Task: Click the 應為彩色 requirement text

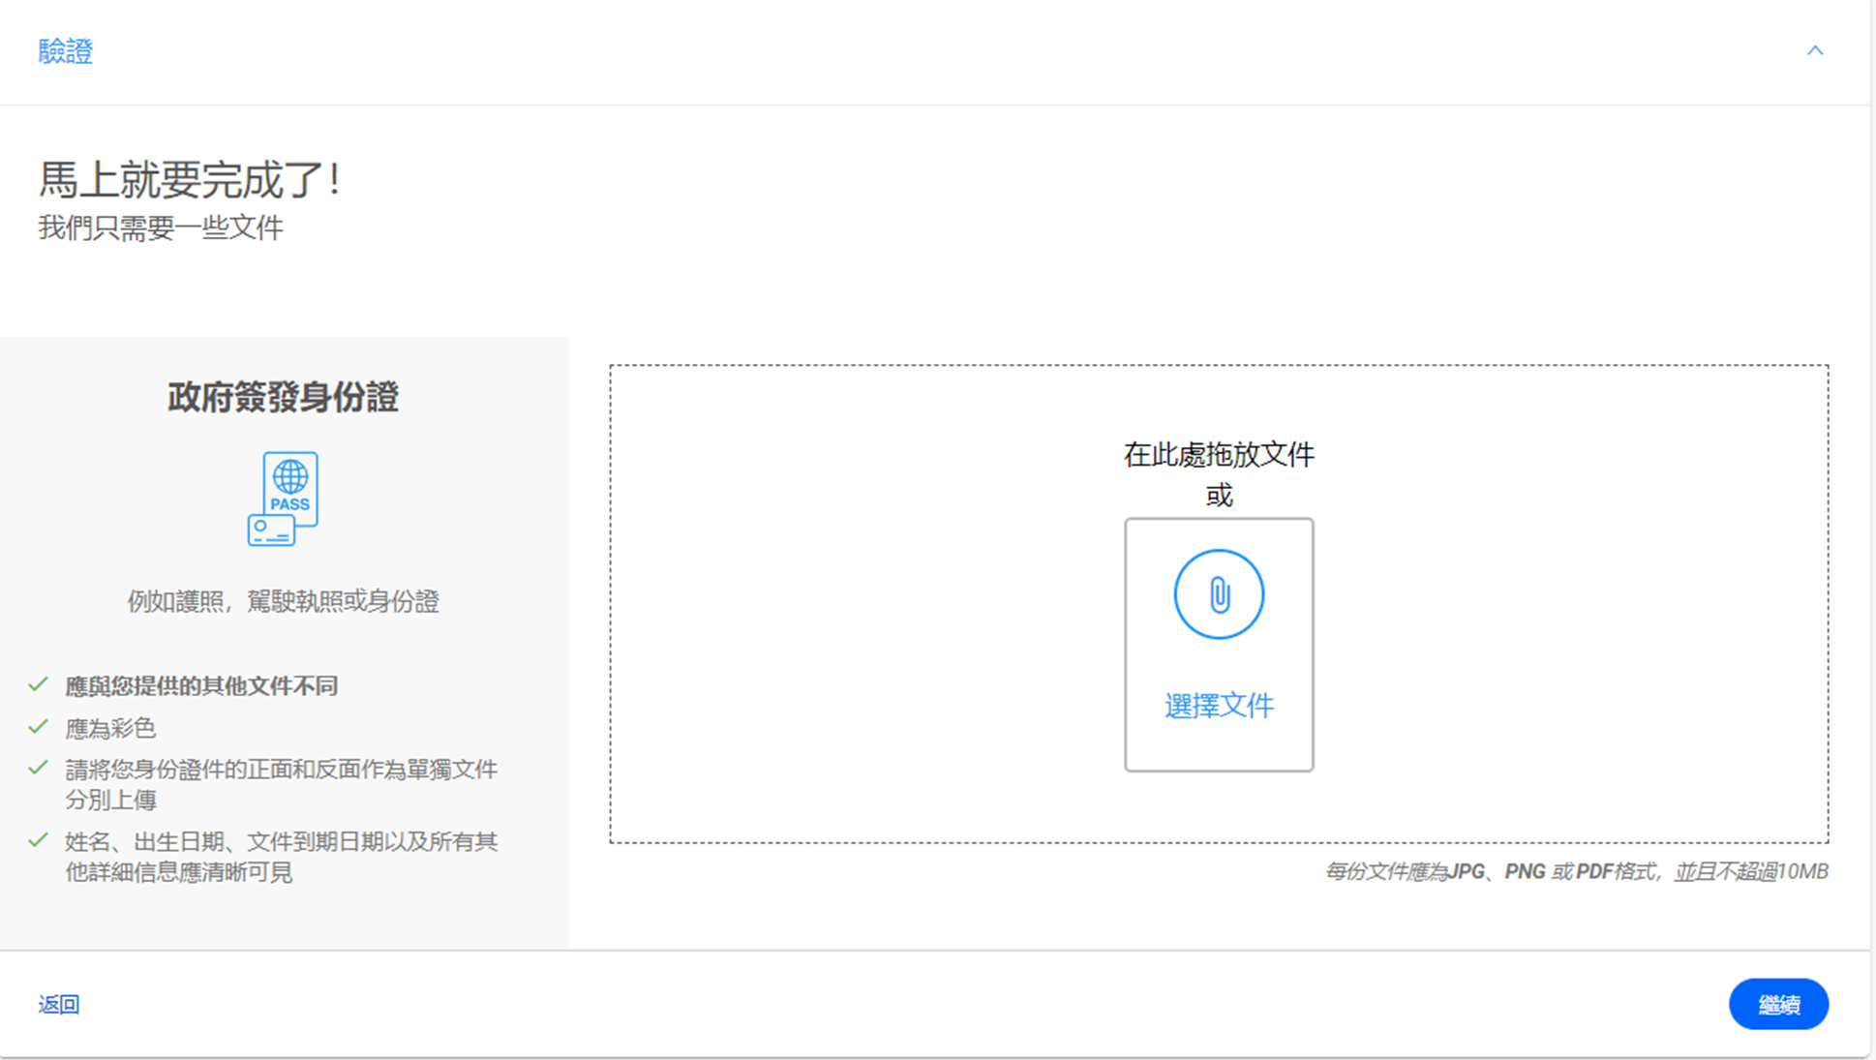Action: (x=110, y=728)
